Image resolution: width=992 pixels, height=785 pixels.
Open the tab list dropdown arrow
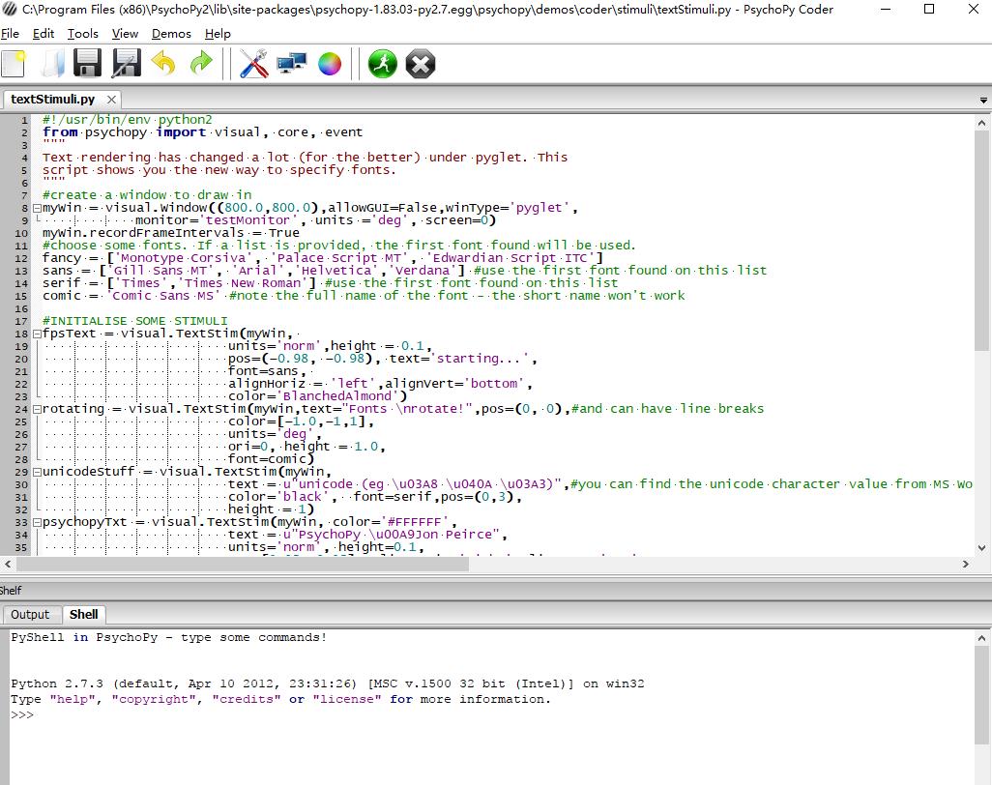click(x=983, y=100)
